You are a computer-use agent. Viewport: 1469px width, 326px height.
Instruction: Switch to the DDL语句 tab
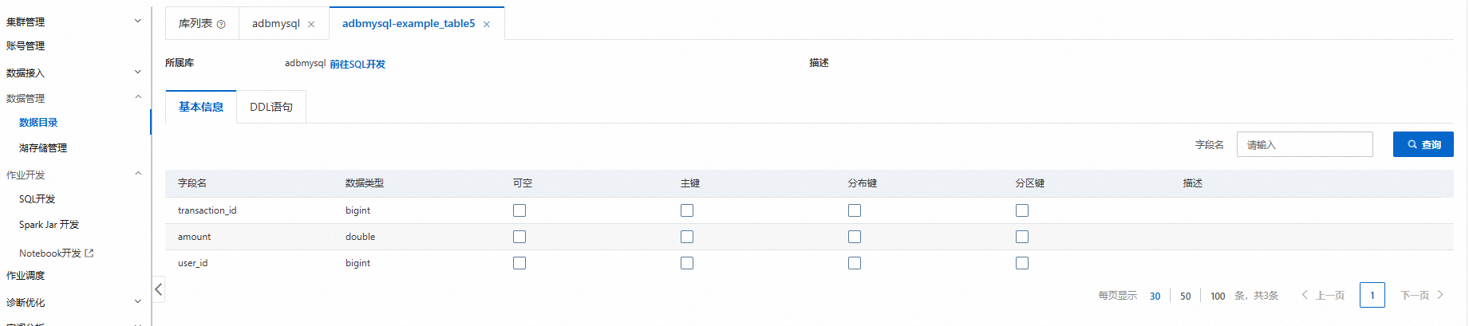[x=271, y=107]
